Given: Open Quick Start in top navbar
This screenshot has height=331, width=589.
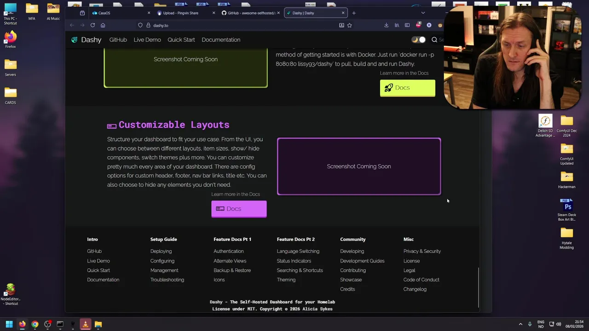Looking at the screenshot, I should [181, 40].
